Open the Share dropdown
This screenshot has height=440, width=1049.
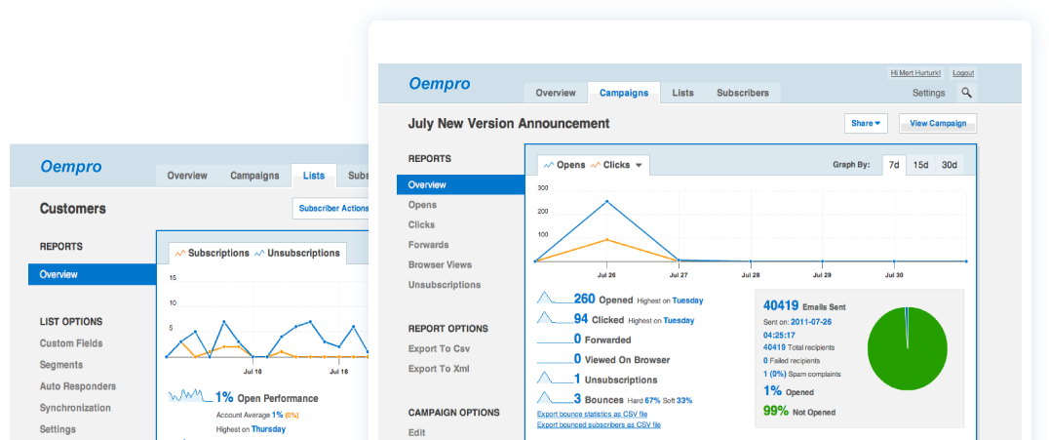865,124
